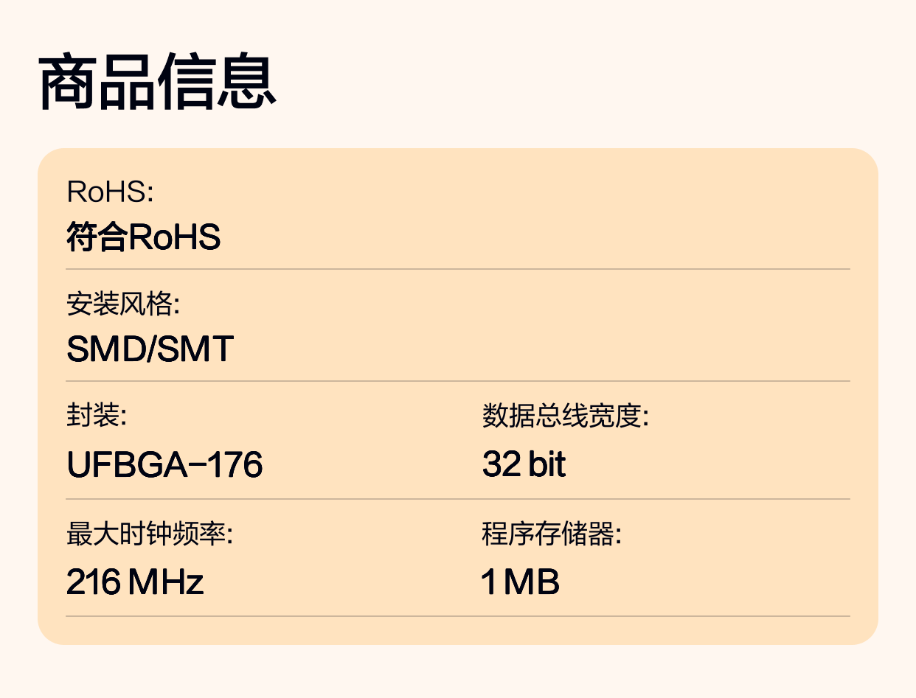Image resolution: width=916 pixels, height=698 pixels.
Task: Select the 32 bit value
Action: click(x=524, y=465)
